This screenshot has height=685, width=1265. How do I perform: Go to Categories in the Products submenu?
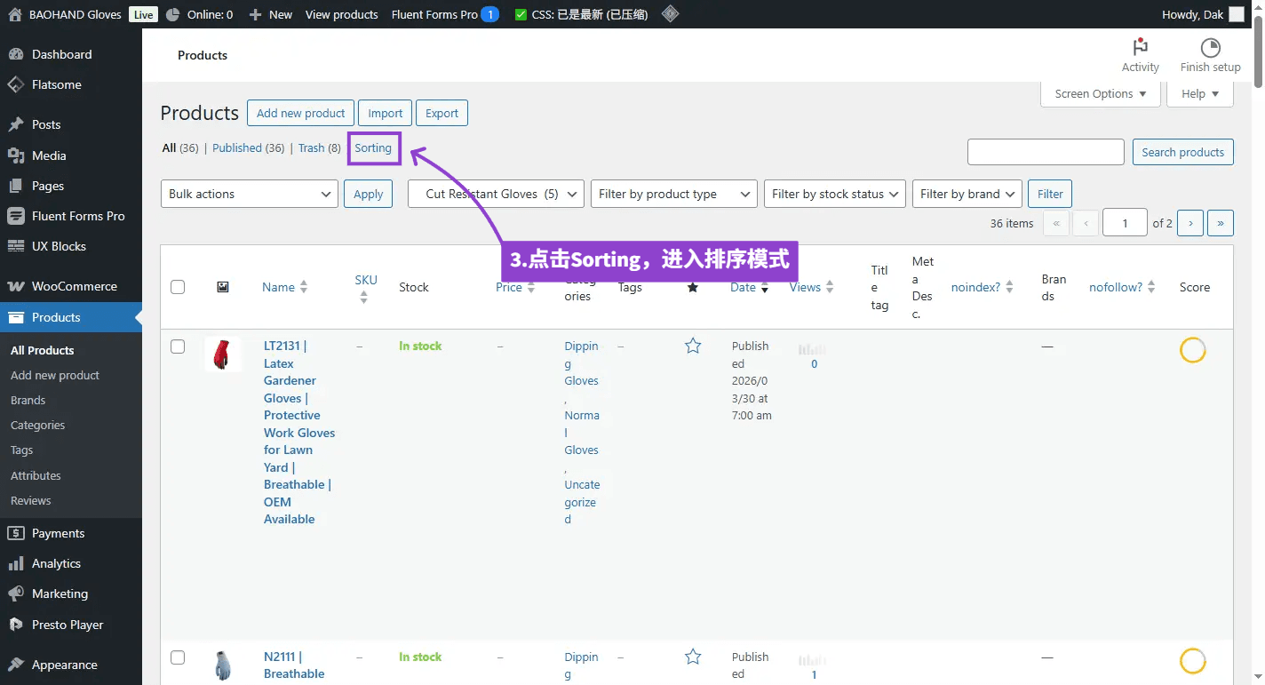[x=37, y=425]
